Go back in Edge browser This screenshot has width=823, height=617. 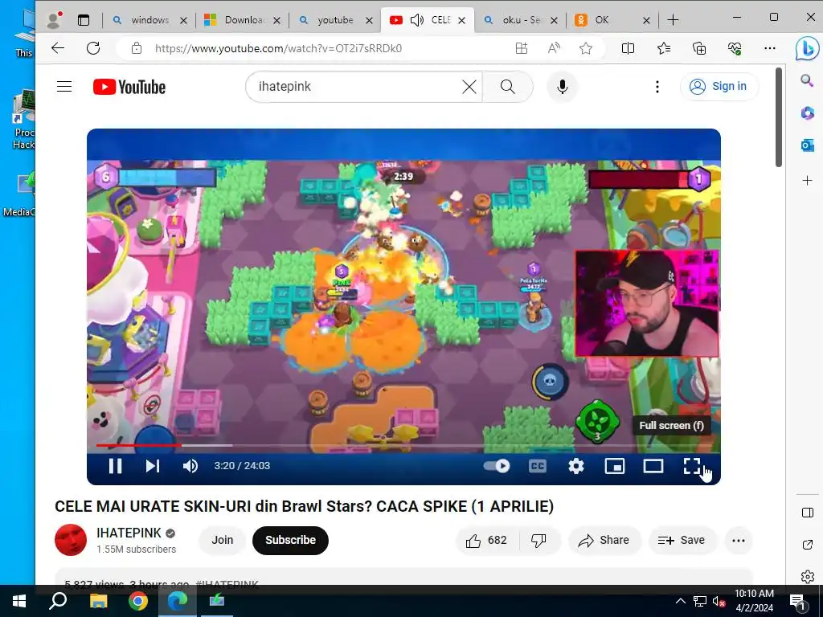coord(58,48)
